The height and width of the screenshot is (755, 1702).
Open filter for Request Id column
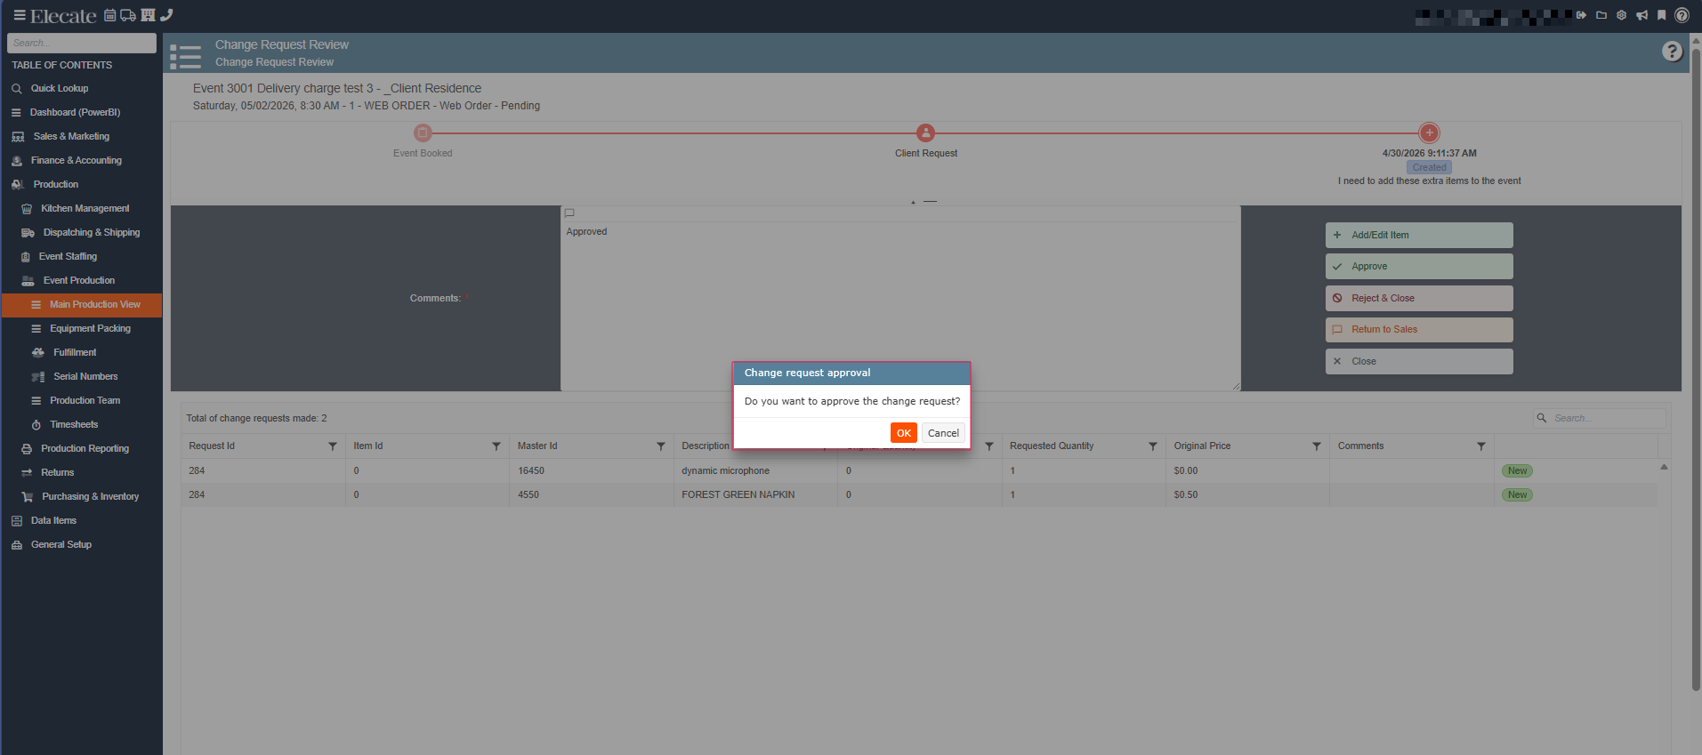pyautogui.click(x=333, y=446)
